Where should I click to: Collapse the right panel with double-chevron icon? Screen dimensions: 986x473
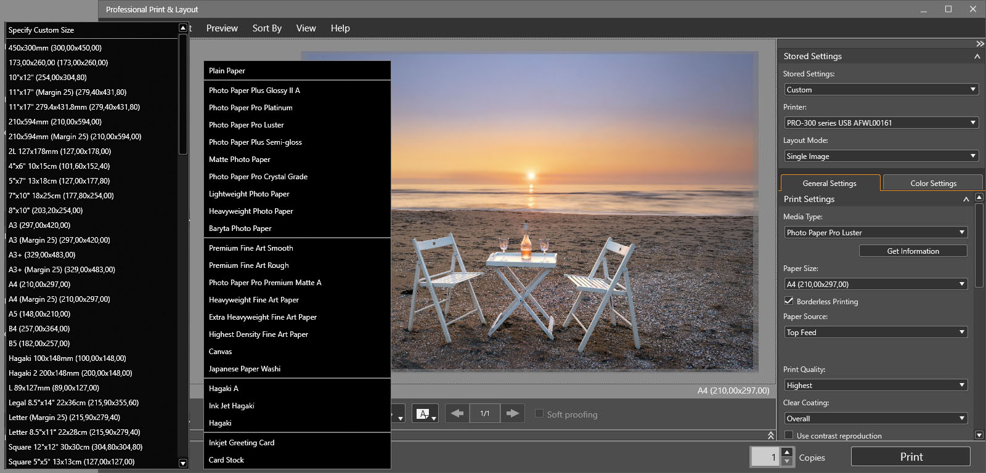980,44
